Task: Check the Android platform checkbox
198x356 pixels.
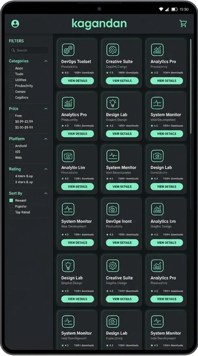Action: pos(11,146)
